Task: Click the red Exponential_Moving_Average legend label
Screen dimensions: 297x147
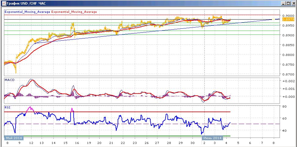Action: [74, 12]
